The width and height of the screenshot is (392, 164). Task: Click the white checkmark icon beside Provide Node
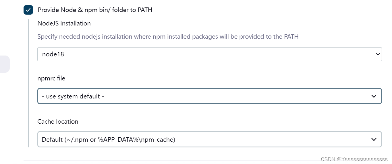coord(28,10)
